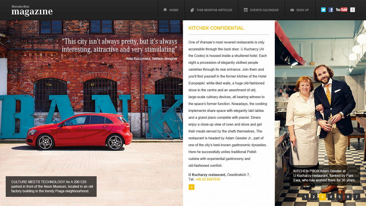Call the +48 22 8267936 phone link
The width and height of the screenshot is (366, 206).
tap(208, 179)
